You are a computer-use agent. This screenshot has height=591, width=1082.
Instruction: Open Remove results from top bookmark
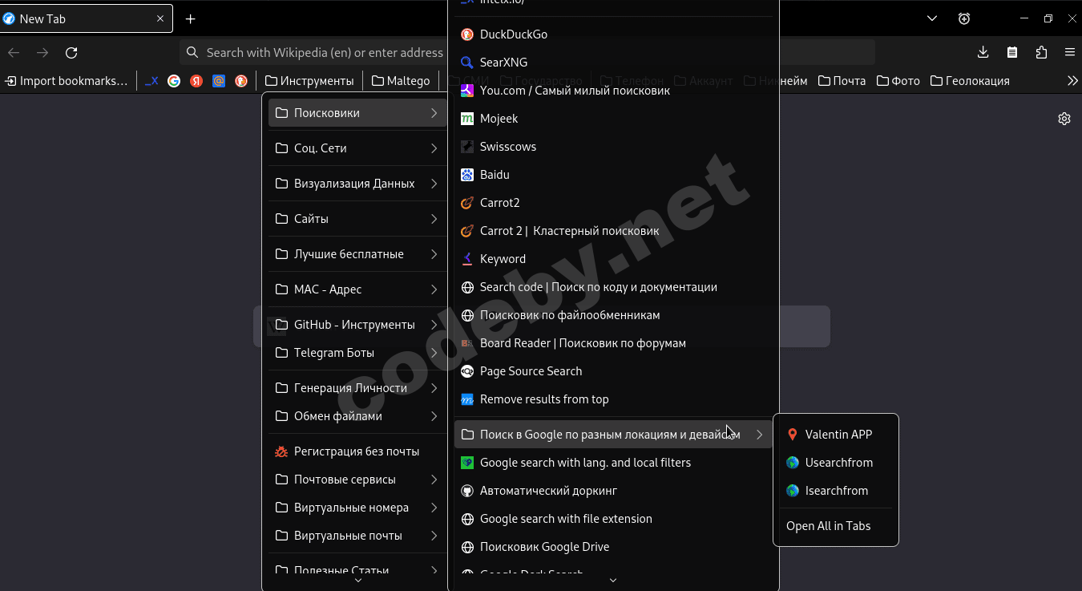coord(613,399)
